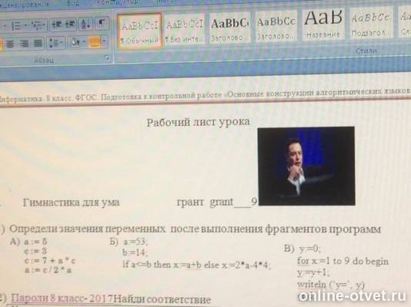
Task: Click the sort A-Z icon
Action: (x=86, y=24)
